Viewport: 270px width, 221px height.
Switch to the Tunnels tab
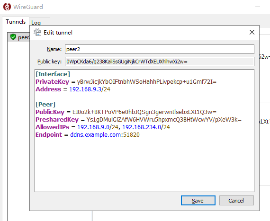coord(16,22)
